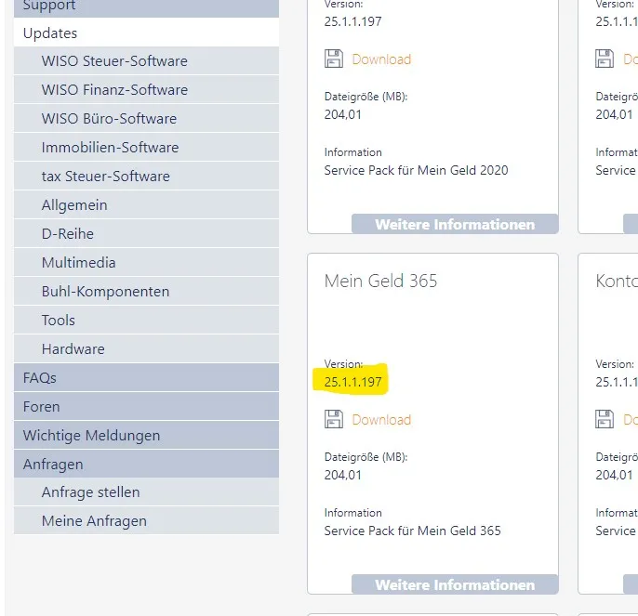Select tax Steuer-Software entry
Image resolution: width=638 pixels, height=616 pixels.
click(105, 177)
